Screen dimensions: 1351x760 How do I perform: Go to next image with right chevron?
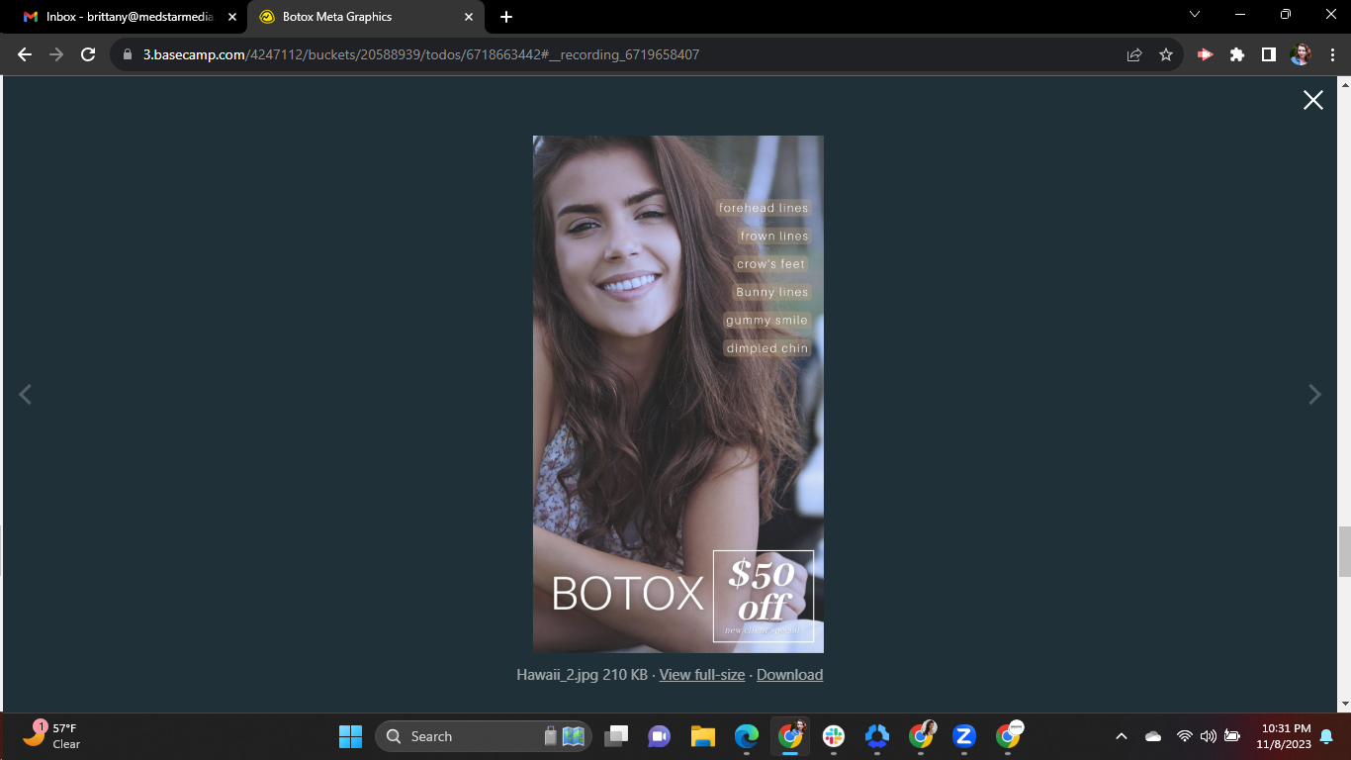point(1314,395)
